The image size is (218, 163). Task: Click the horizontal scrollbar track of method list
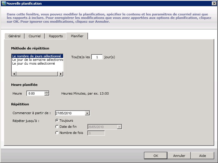pyautogui.click(x=37, y=74)
